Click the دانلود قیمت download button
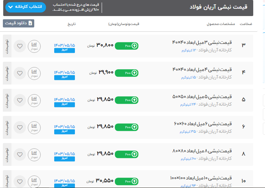This screenshot has width=265, height=188. (x=19, y=23)
